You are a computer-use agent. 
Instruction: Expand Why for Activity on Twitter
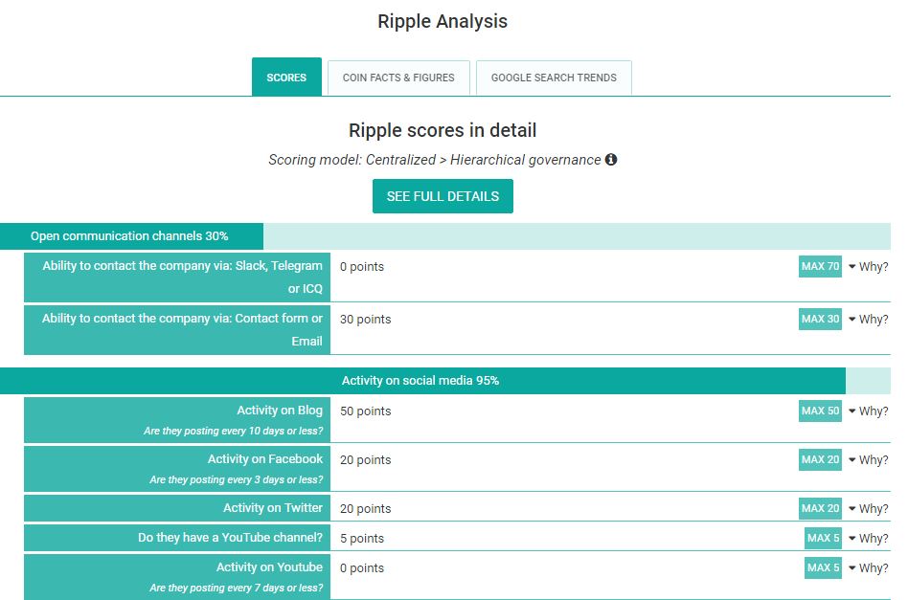(x=868, y=508)
